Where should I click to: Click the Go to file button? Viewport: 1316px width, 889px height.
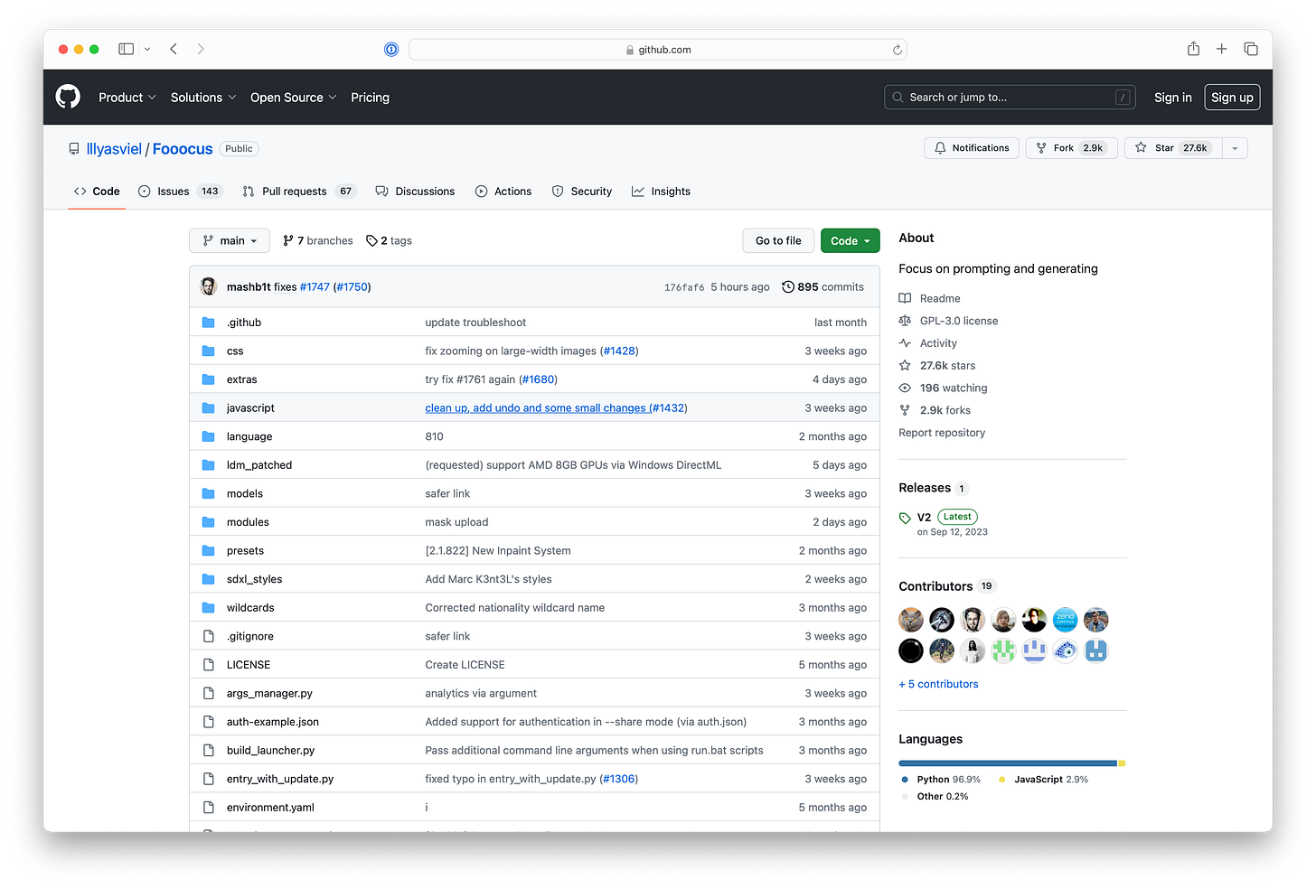click(778, 240)
